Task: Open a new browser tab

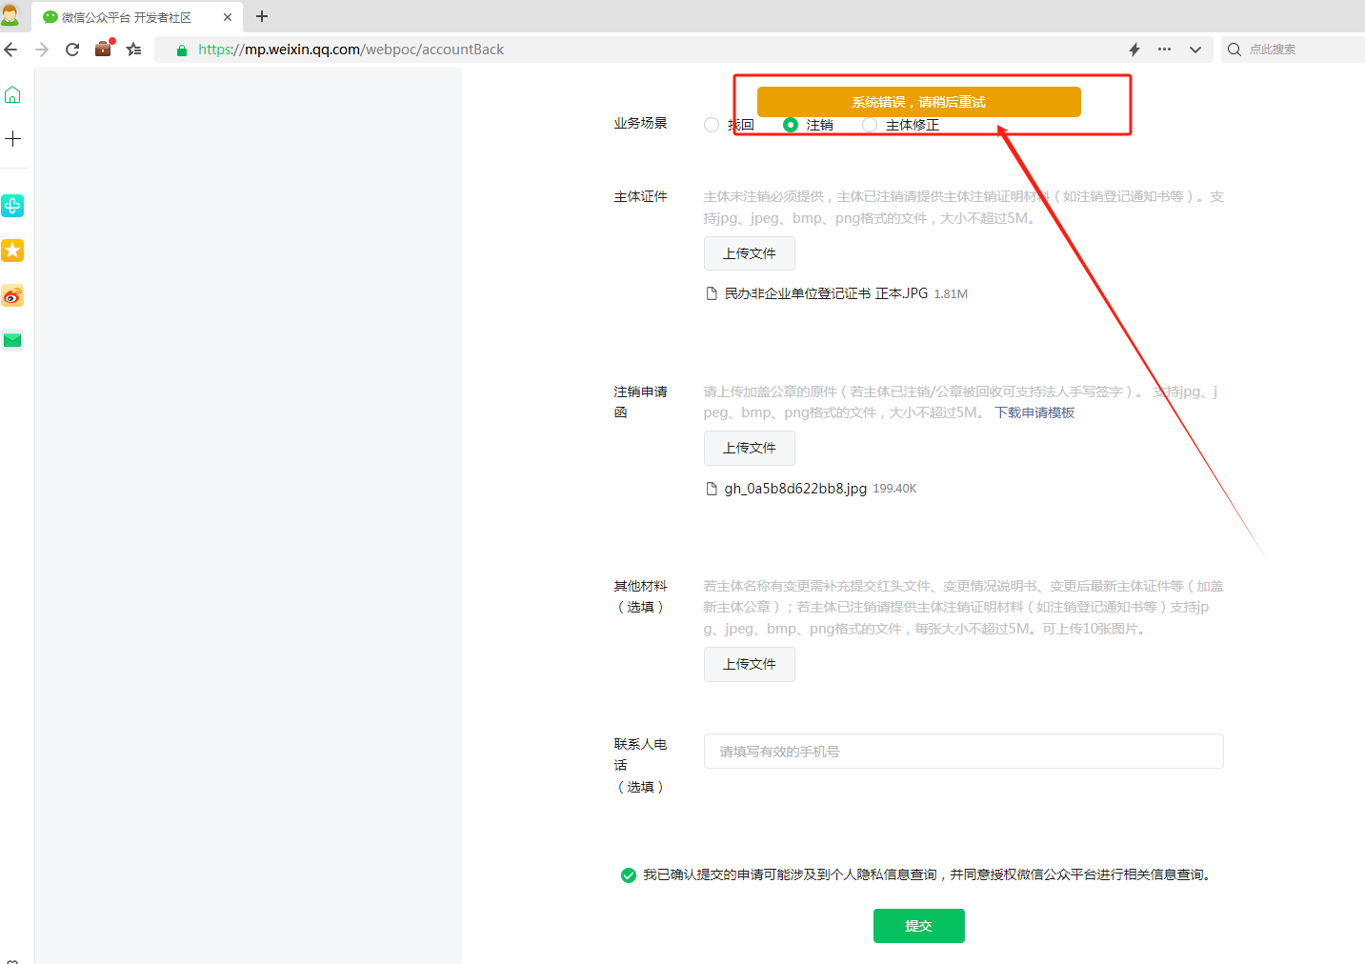Action: (x=262, y=16)
